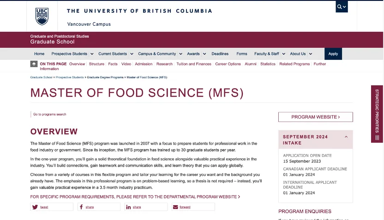Click the up-arrow icon beside On This Page
The image size is (384, 220).
(34, 64)
